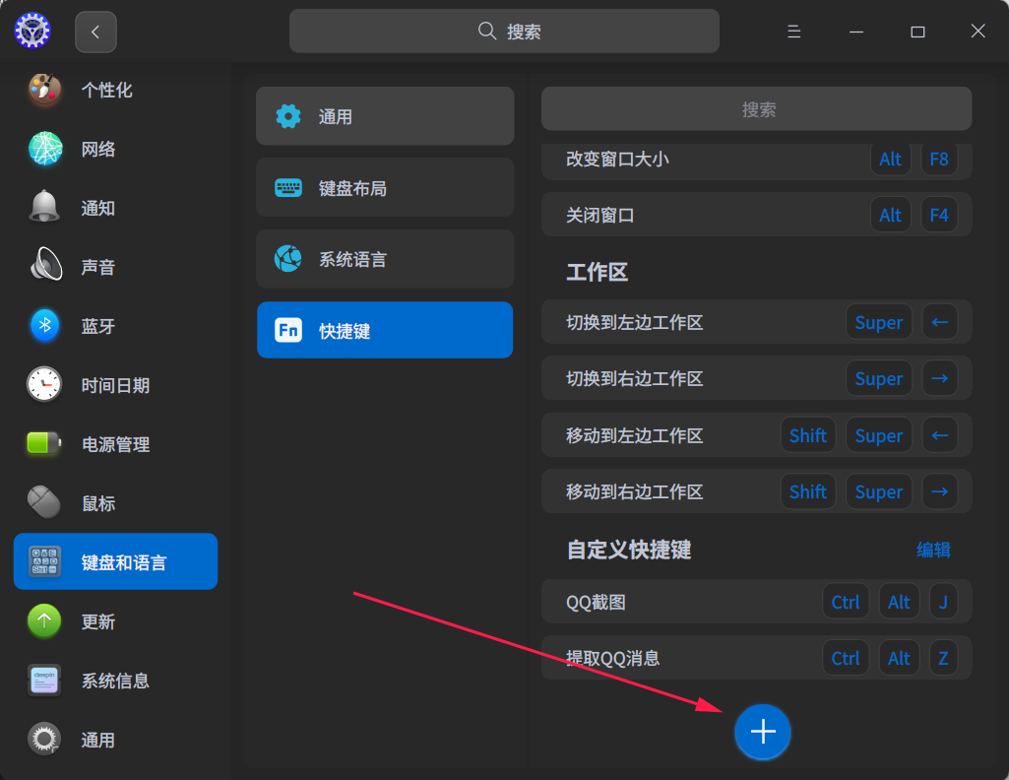Go back with the left chevron button

[x=95, y=32]
